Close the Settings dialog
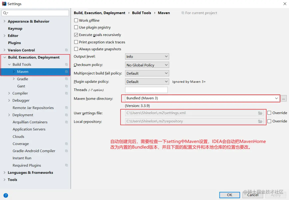289x200 pixels. point(285,4)
